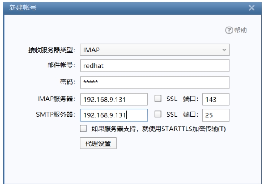Click the SSL label beside SMTP server
Viewport: 264px width, 184px height.
(x=171, y=115)
